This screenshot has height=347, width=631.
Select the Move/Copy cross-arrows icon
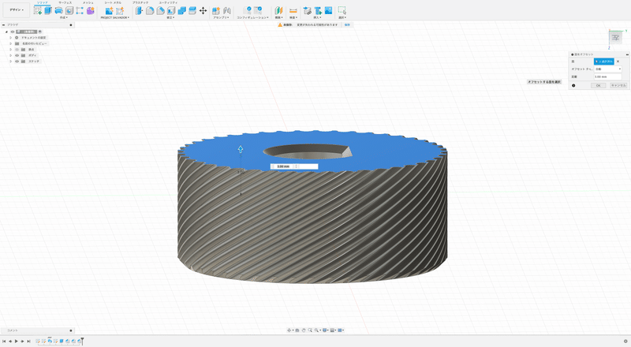(x=203, y=11)
